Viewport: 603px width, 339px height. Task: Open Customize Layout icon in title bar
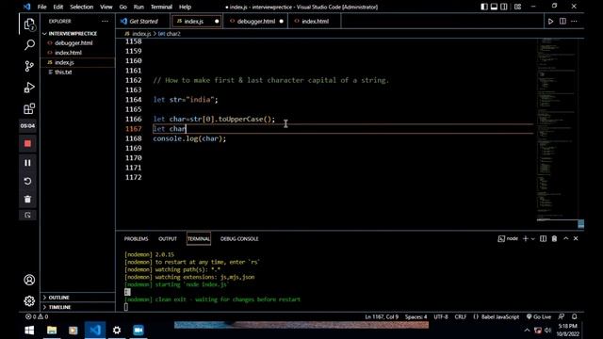[x=517, y=7]
